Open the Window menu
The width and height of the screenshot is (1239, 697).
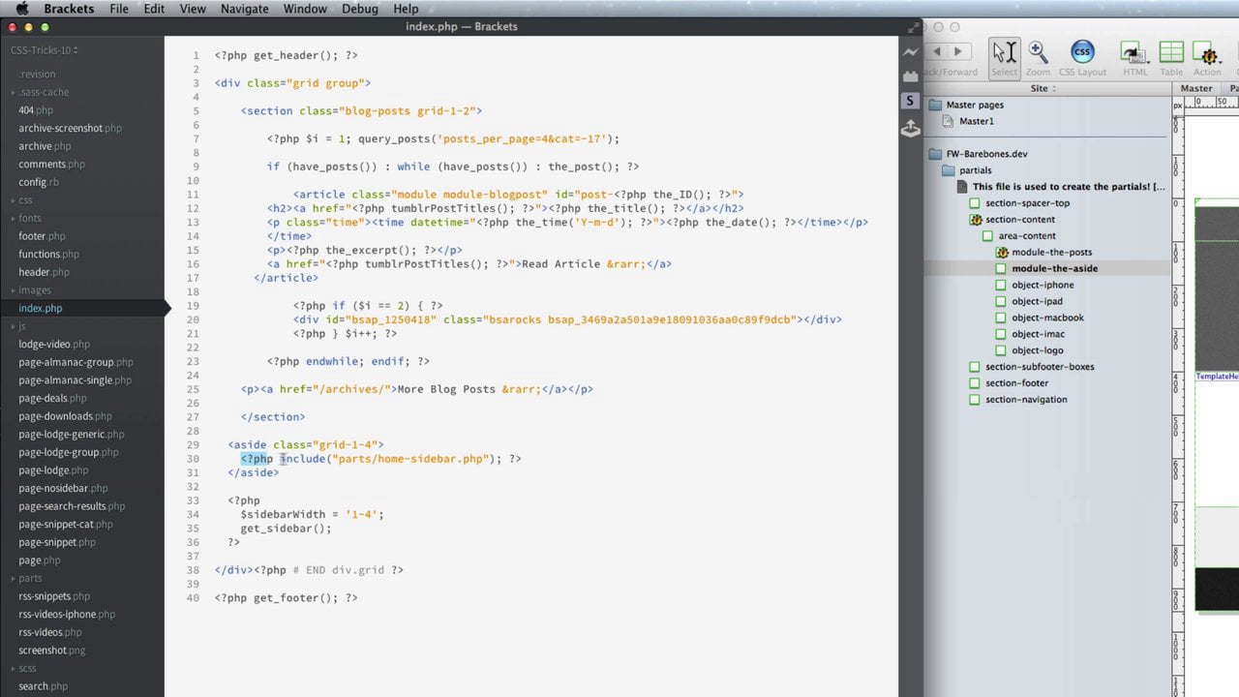point(305,9)
